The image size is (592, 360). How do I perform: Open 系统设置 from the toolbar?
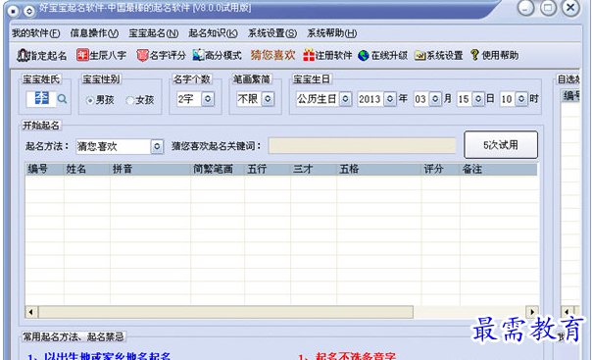pyautogui.click(x=439, y=56)
